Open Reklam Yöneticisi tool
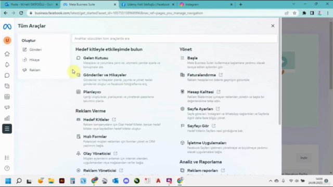Screen dimensions: 333x187 tap(99, 170)
